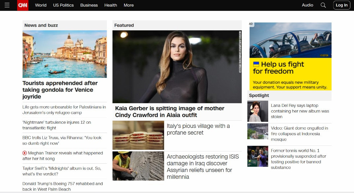Expand the More menu
Screen dimensions: 354x193
click(x=129, y=5)
